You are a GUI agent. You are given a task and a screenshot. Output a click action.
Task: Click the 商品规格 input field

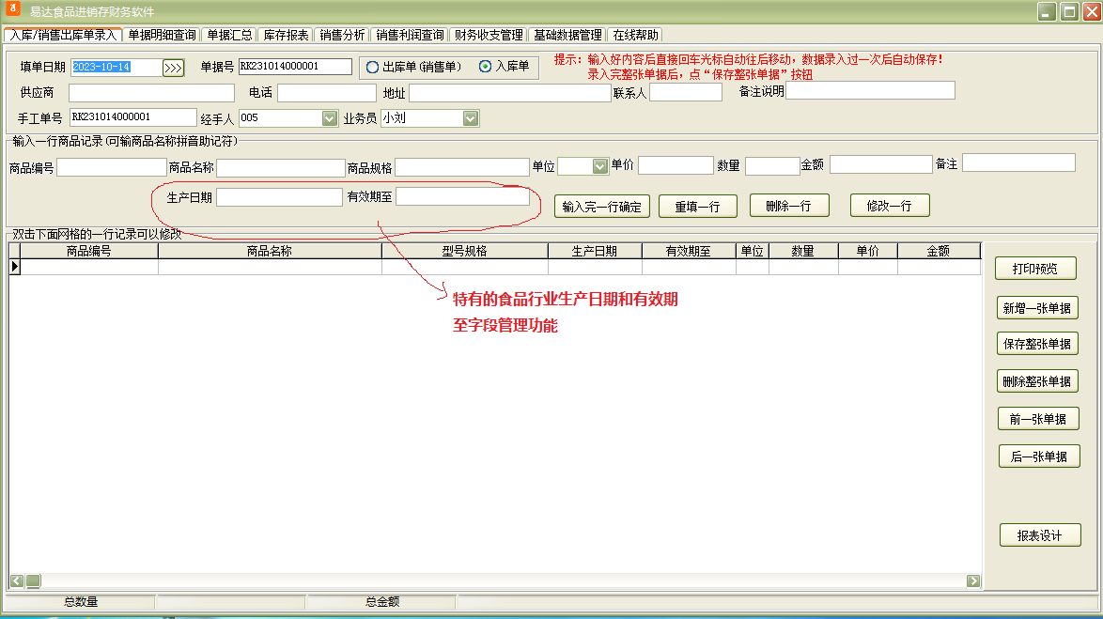tap(462, 166)
